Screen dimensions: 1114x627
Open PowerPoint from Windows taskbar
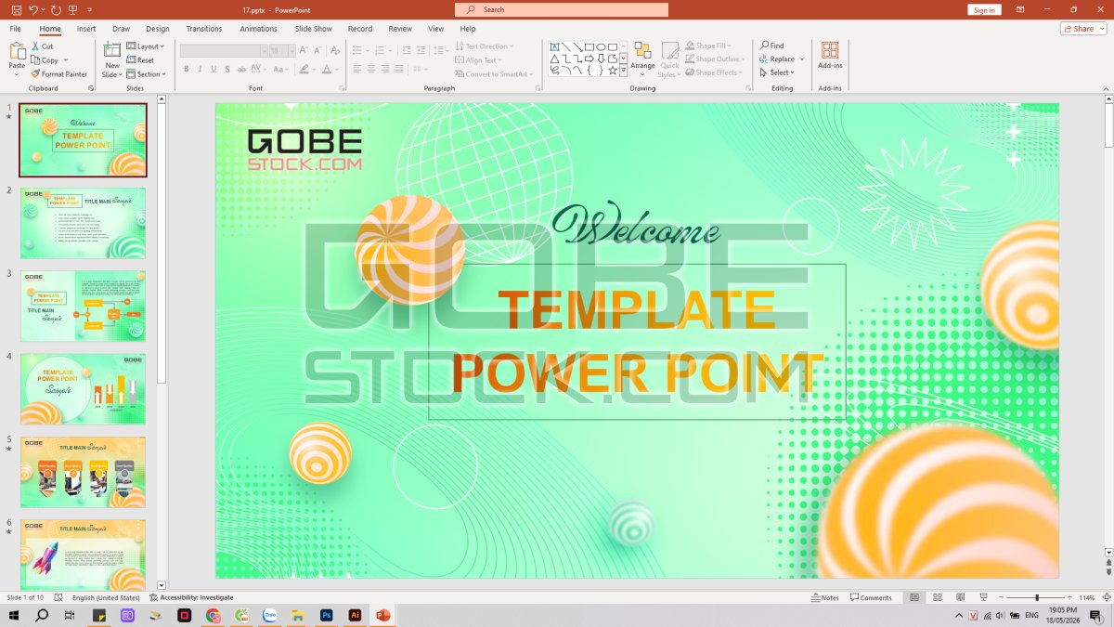point(382,615)
